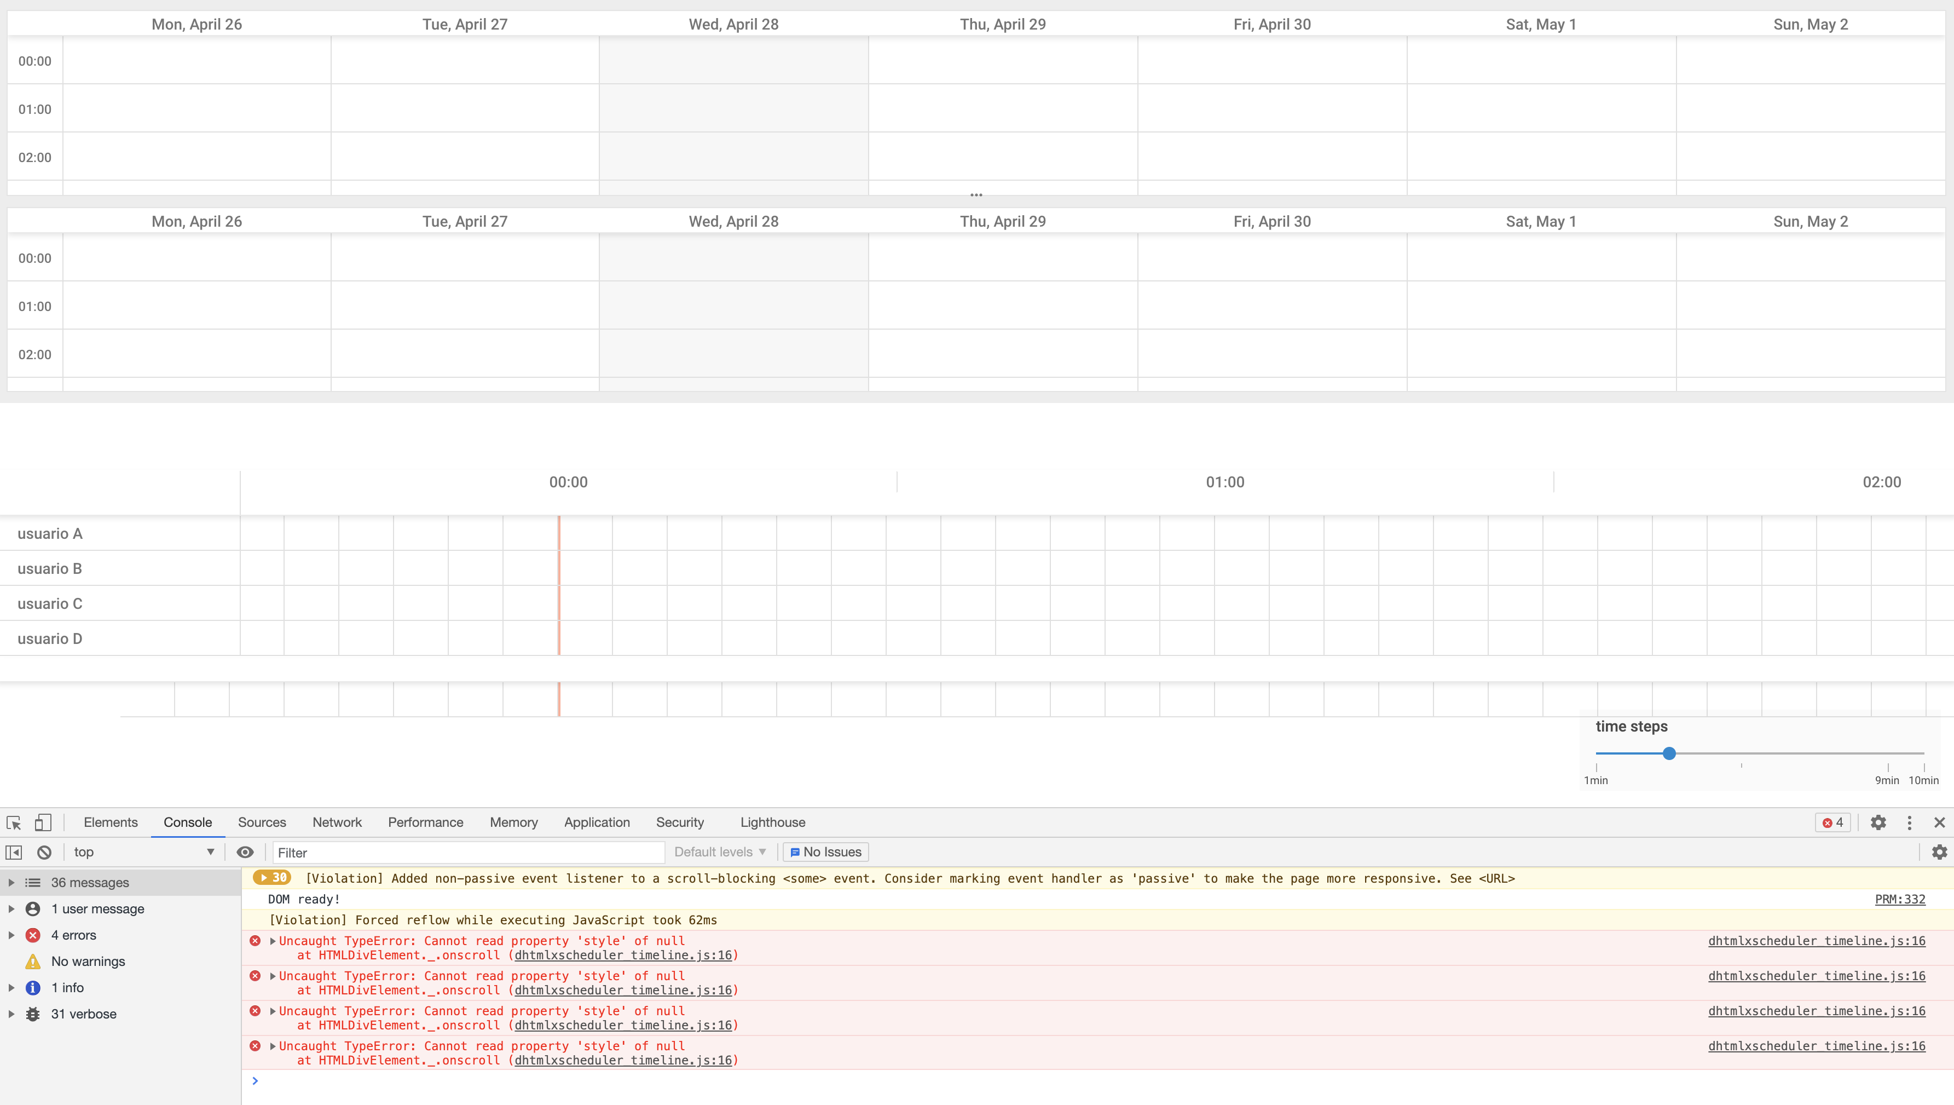This screenshot has width=1954, height=1105.
Task: Activate the inspect element picker icon
Action: coord(14,822)
